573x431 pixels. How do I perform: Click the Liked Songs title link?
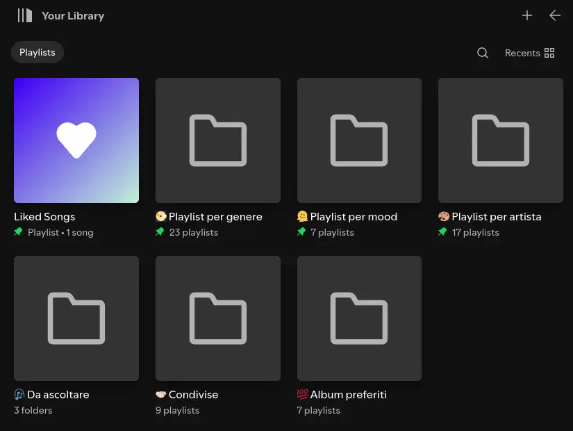click(44, 217)
